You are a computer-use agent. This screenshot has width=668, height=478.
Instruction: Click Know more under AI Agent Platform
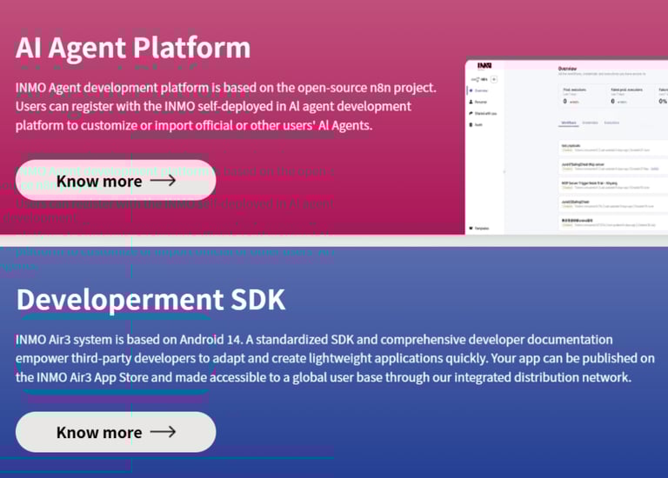(116, 181)
